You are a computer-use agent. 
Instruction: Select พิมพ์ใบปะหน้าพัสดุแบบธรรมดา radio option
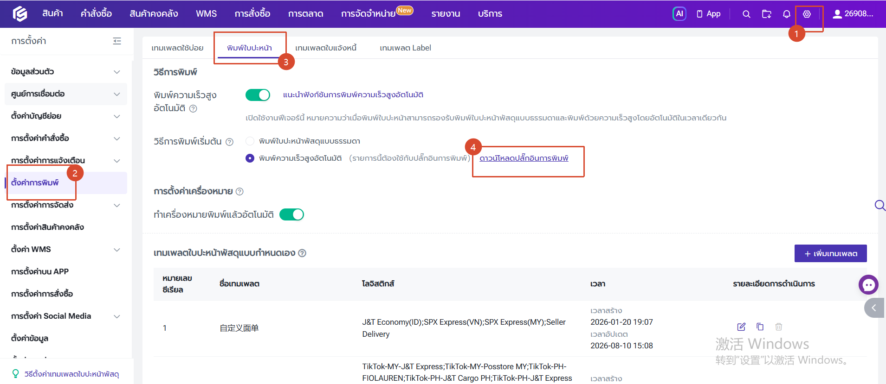(250, 141)
